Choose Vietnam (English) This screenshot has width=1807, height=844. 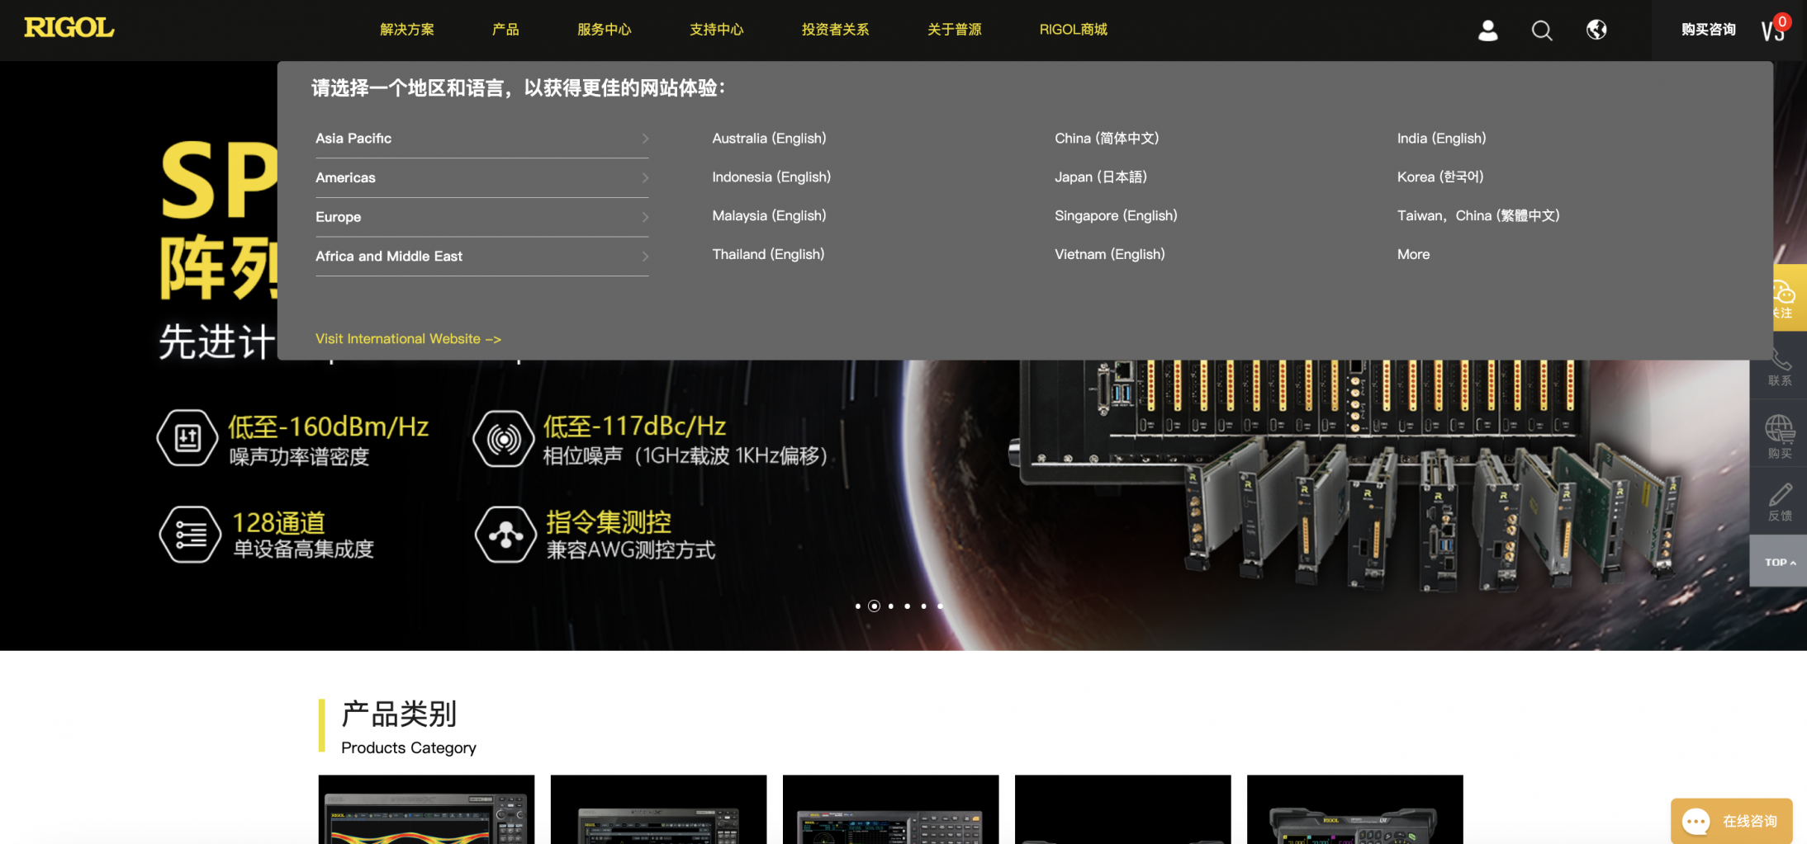point(1110,255)
